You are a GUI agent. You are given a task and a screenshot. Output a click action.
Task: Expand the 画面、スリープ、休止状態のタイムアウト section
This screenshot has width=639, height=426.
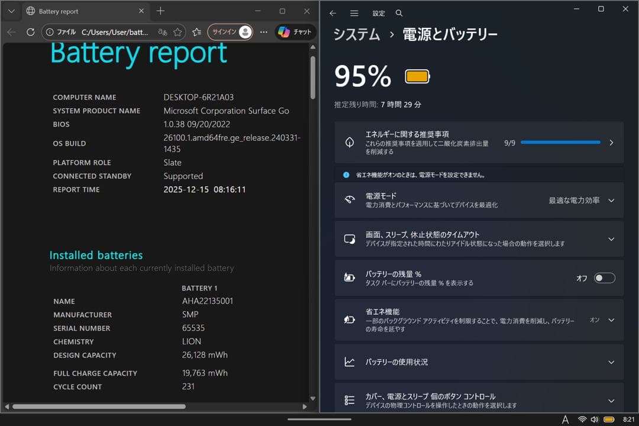(x=611, y=239)
